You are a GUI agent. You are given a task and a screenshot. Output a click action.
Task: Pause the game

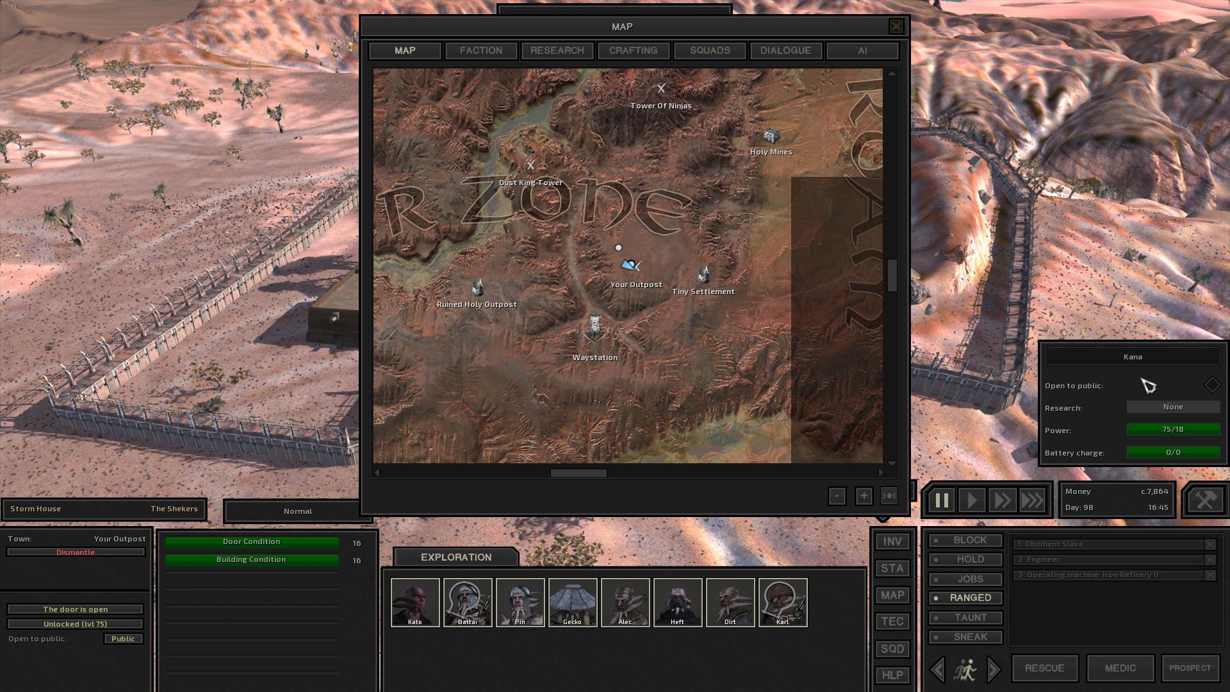(942, 500)
